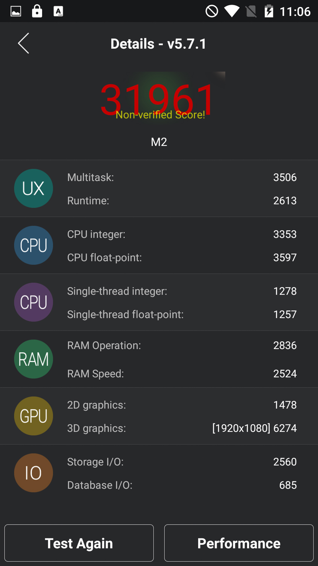318x566 pixels.
Task: Select the 3D graphics score row
Action: tap(182, 428)
